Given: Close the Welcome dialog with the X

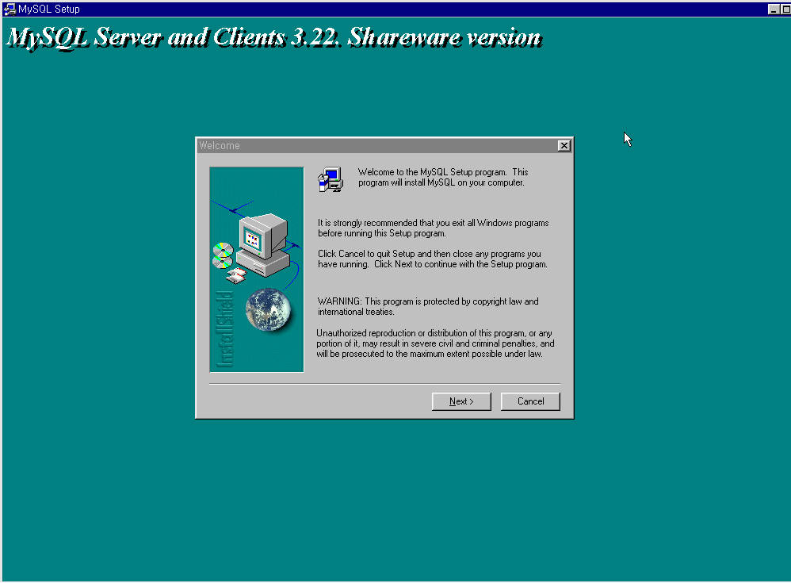Looking at the screenshot, I should tap(564, 145).
